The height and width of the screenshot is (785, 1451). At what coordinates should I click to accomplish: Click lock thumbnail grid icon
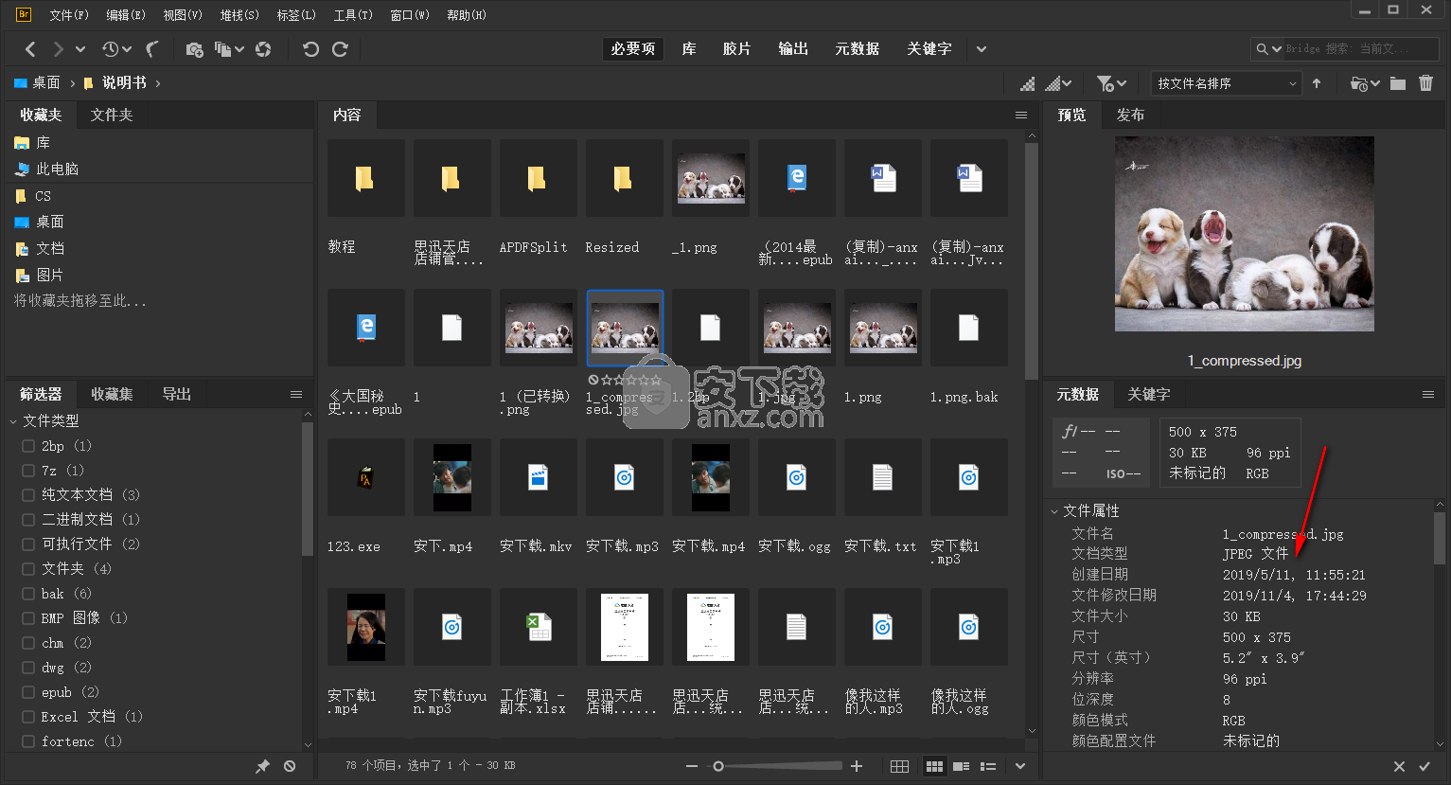(899, 766)
